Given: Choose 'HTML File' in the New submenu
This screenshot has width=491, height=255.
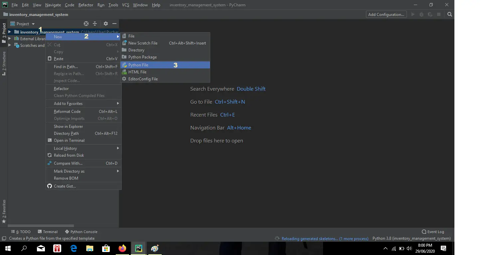Looking at the screenshot, I should coord(137,72).
